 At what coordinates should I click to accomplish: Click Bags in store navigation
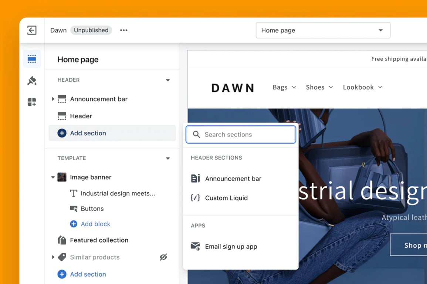point(280,87)
